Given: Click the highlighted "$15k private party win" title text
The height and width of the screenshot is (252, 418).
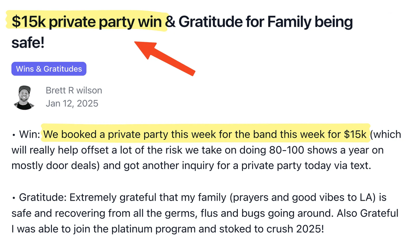Looking at the screenshot, I should coord(87,22).
